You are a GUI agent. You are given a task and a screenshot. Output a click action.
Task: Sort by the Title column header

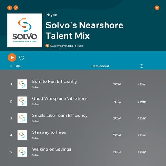click(17, 66)
